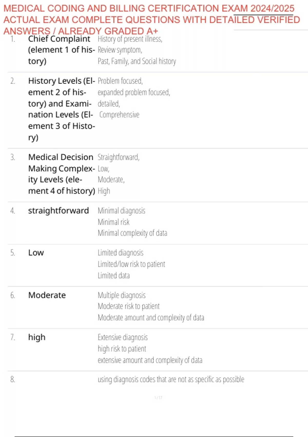This screenshot has height=437, width=308.
Task: Click the 'Chief Complaint' term text
Action: pyautogui.click(x=59, y=39)
